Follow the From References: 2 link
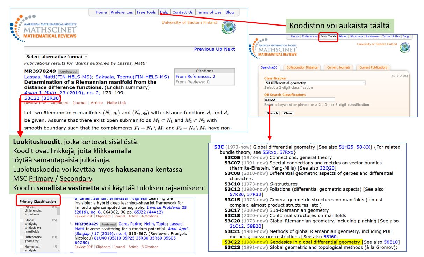The height and width of the screenshot is (257, 424). tap(196, 76)
